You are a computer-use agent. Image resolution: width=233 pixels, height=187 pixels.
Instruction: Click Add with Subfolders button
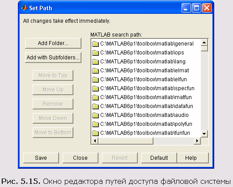[x=53, y=58]
